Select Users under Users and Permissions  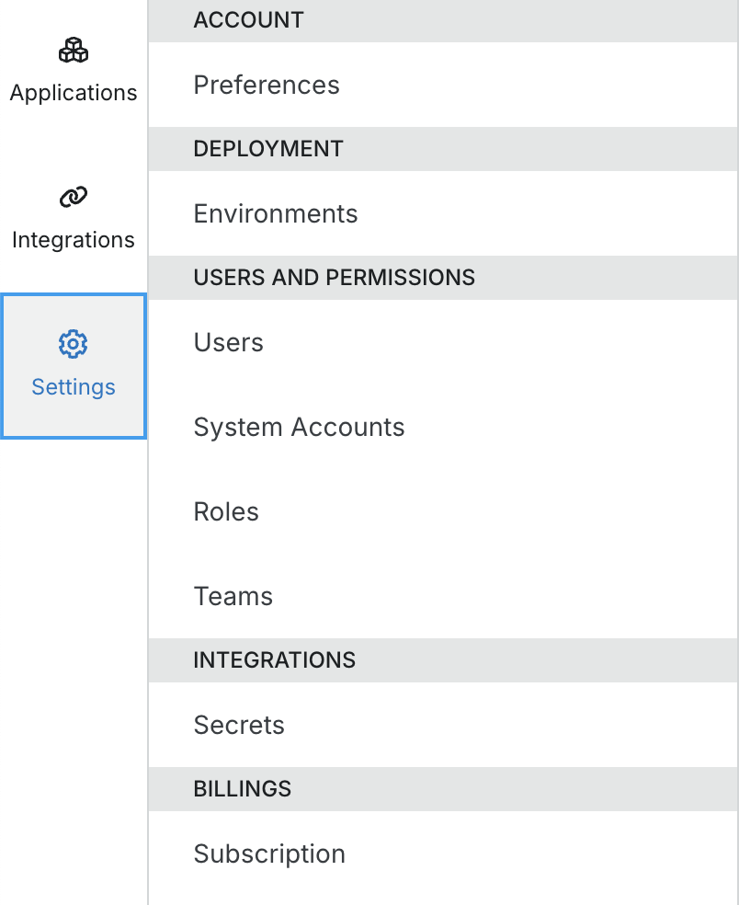(x=228, y=342)
